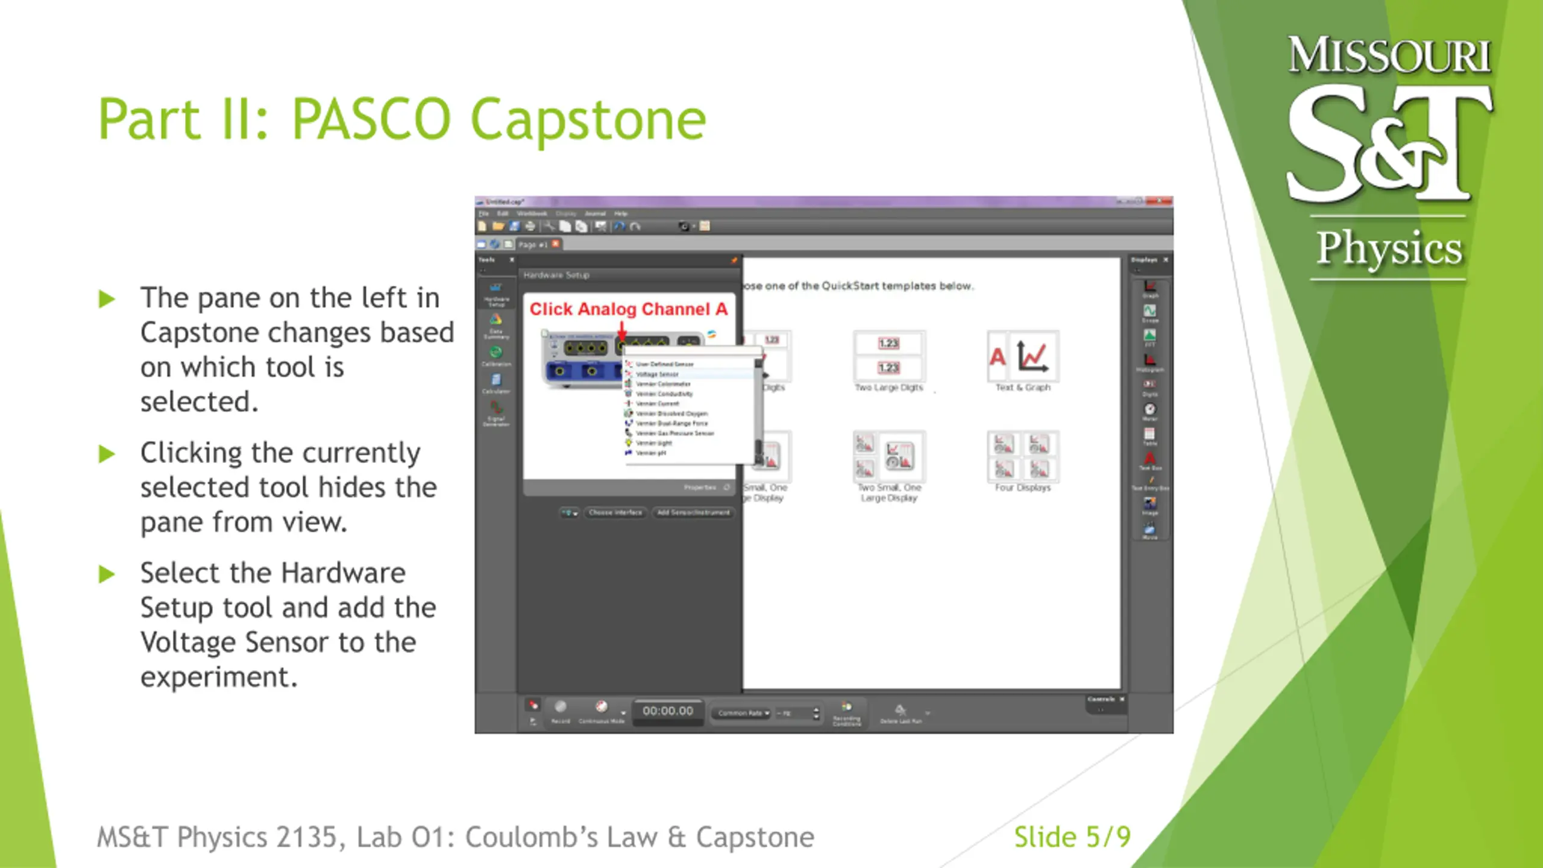This screenshot has height=868, width=1543.
Task: Add an Image display from Displays palette
Action: pos(1150,505)
